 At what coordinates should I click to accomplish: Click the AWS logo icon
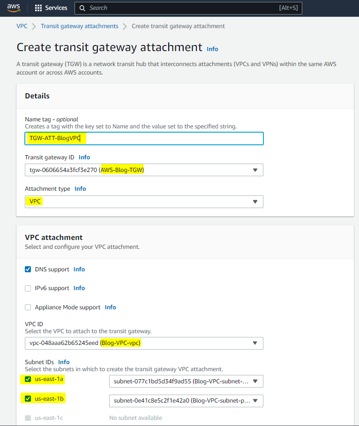pos(14,7)
